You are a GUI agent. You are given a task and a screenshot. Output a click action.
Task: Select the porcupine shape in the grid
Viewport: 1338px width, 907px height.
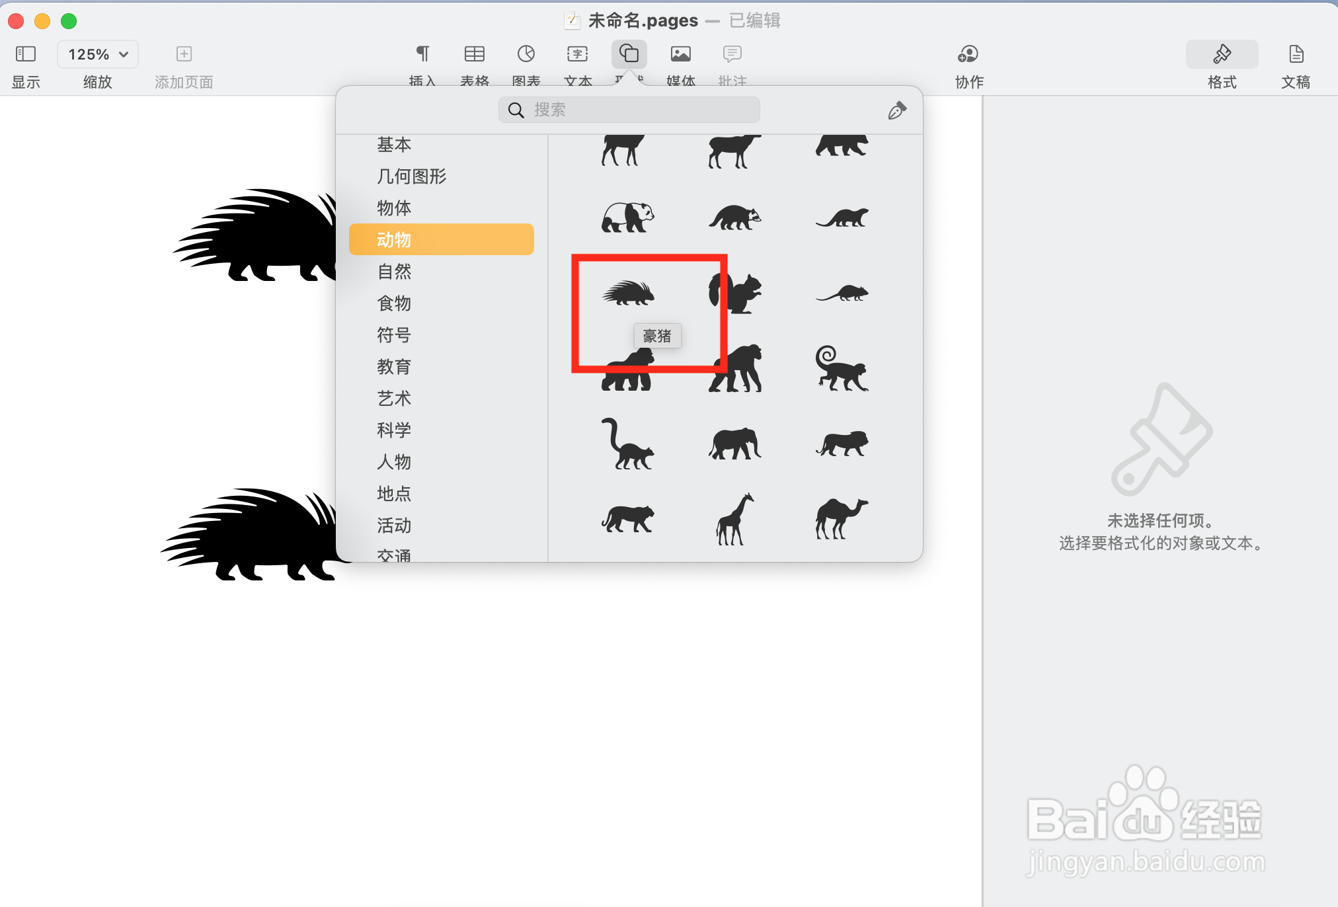tap(628, 293)
